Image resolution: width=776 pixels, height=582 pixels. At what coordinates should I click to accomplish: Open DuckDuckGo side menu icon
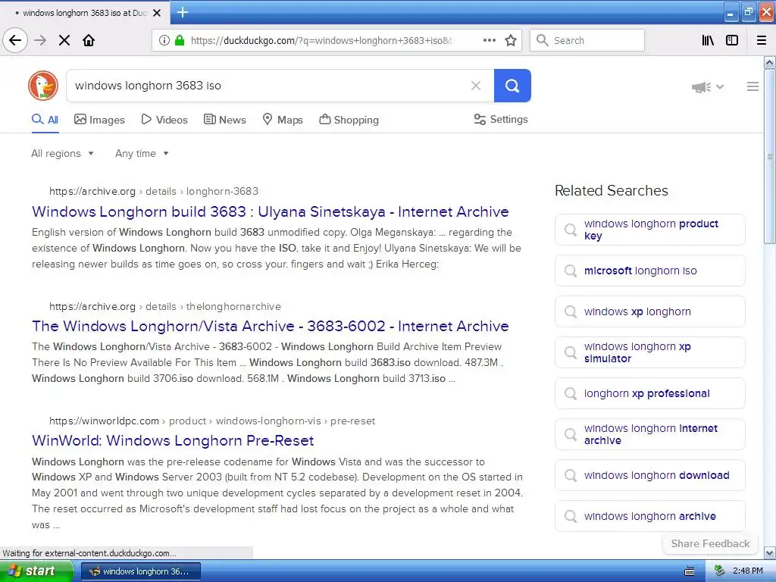(753, 86)
